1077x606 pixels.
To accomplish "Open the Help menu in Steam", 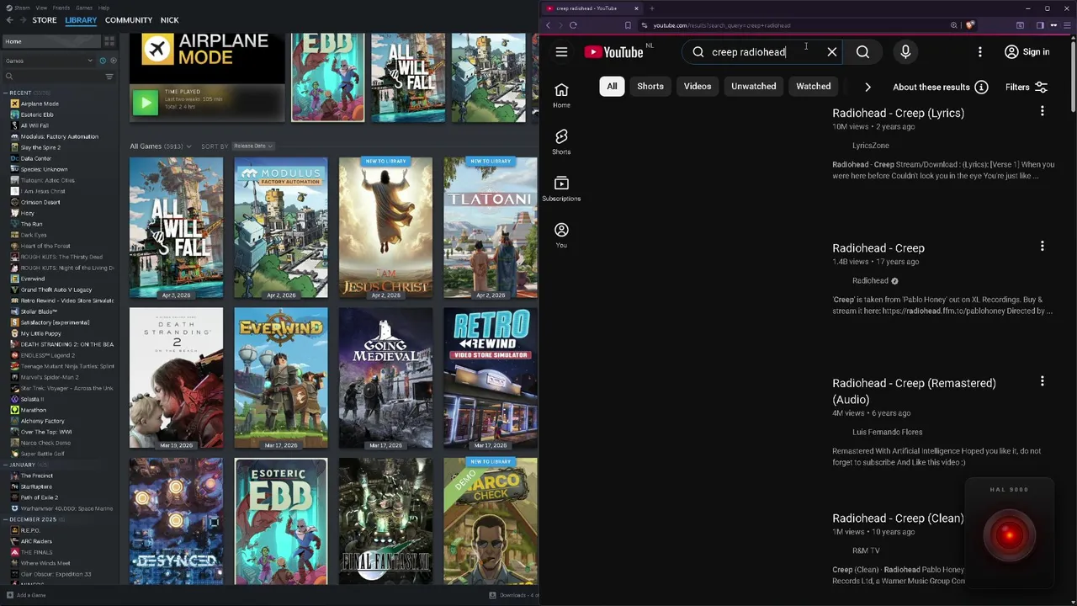I will [x=103, y=8].
